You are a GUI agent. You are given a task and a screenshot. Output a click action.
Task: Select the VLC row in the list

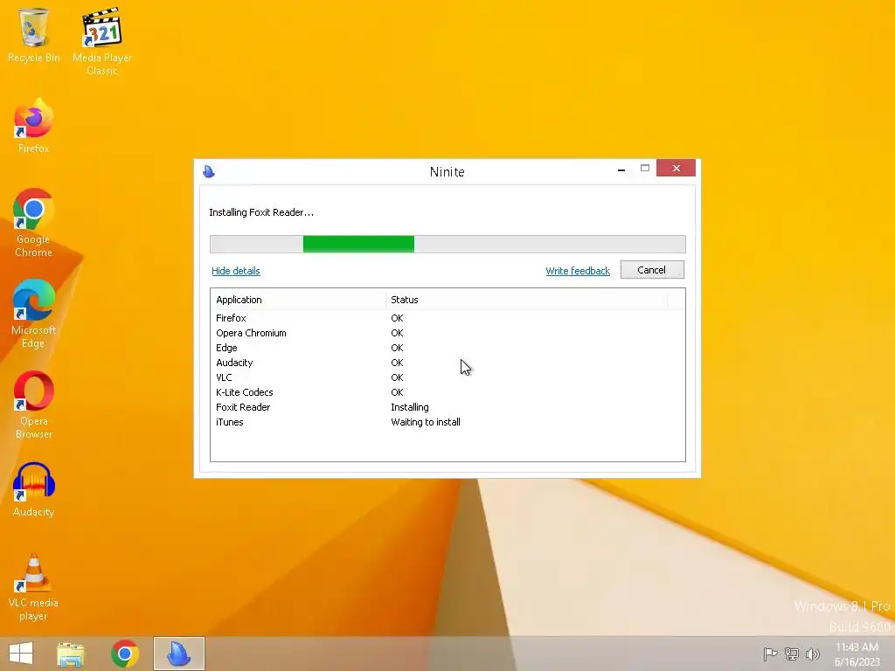point(447,377)
